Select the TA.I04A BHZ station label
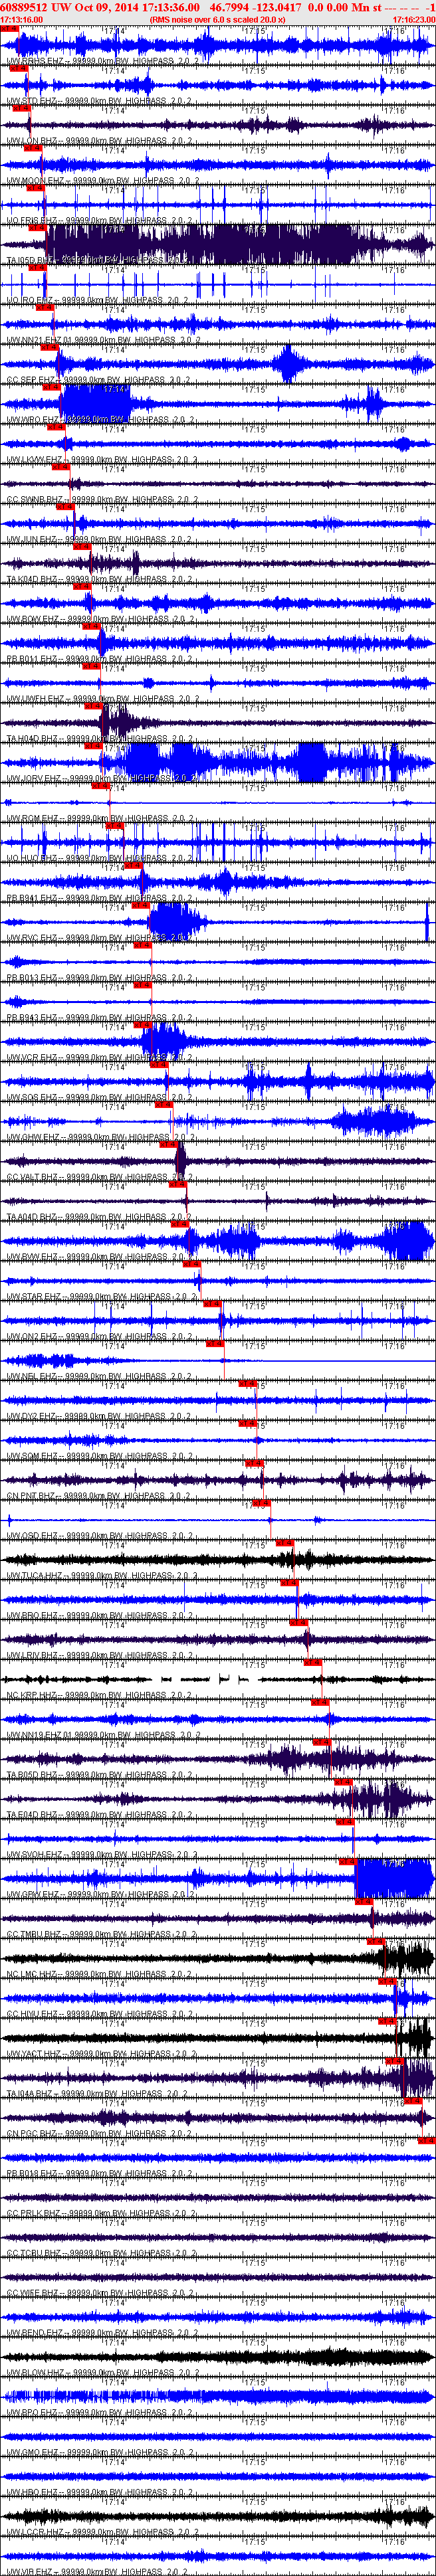This screenshot has height=2576, width=436. coord(98,2094)
